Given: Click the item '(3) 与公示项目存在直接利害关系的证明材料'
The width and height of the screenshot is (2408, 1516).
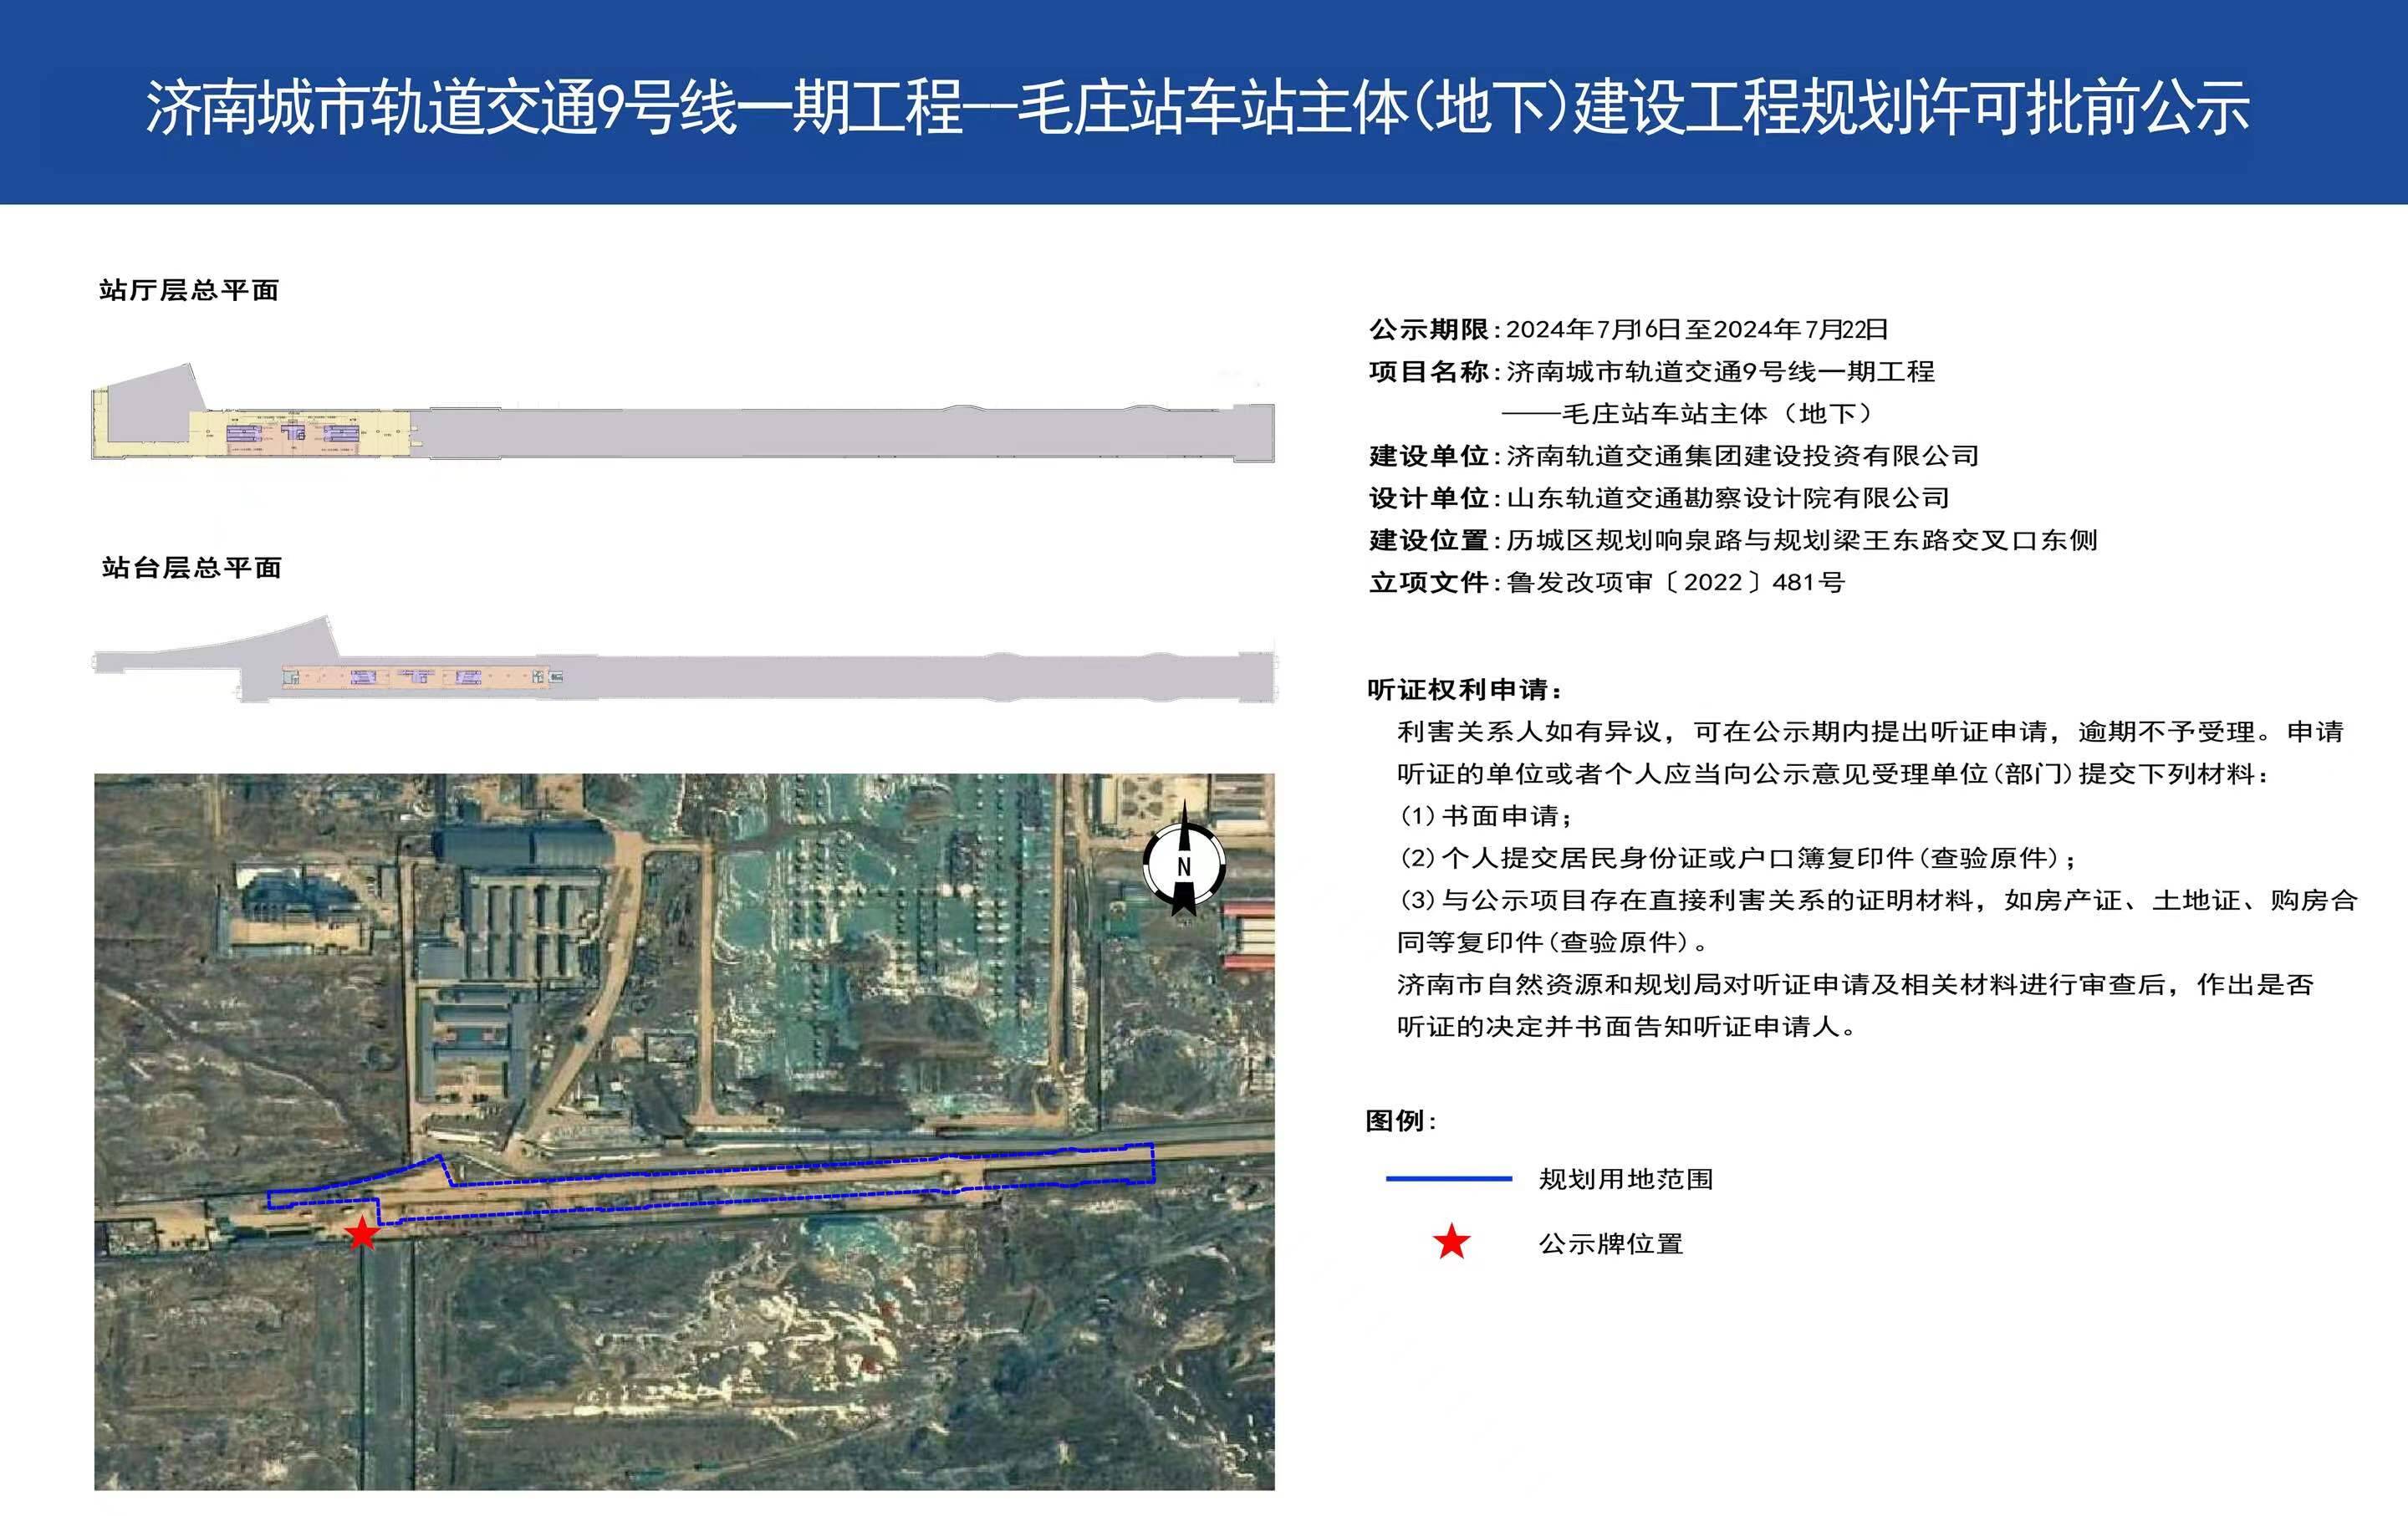Looking at the screenshot, I should [x=1878, y=900].
